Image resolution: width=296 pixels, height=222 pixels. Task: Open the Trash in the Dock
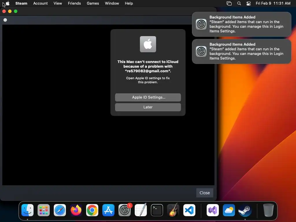269,210
